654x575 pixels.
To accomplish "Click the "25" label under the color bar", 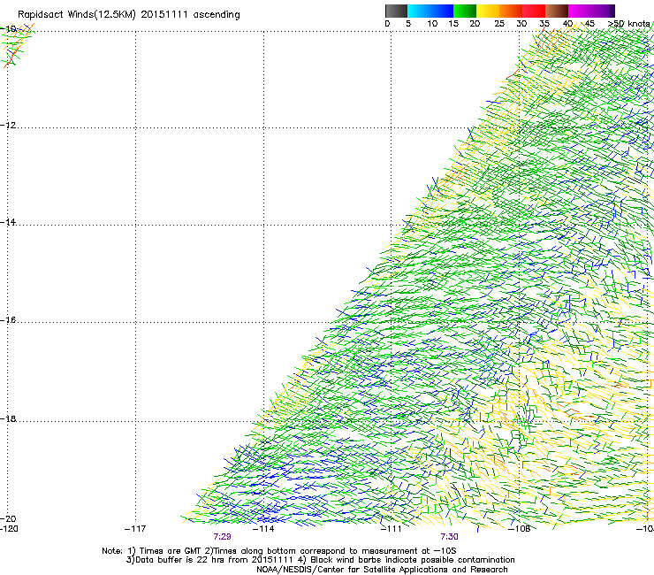I will (499, 24).
